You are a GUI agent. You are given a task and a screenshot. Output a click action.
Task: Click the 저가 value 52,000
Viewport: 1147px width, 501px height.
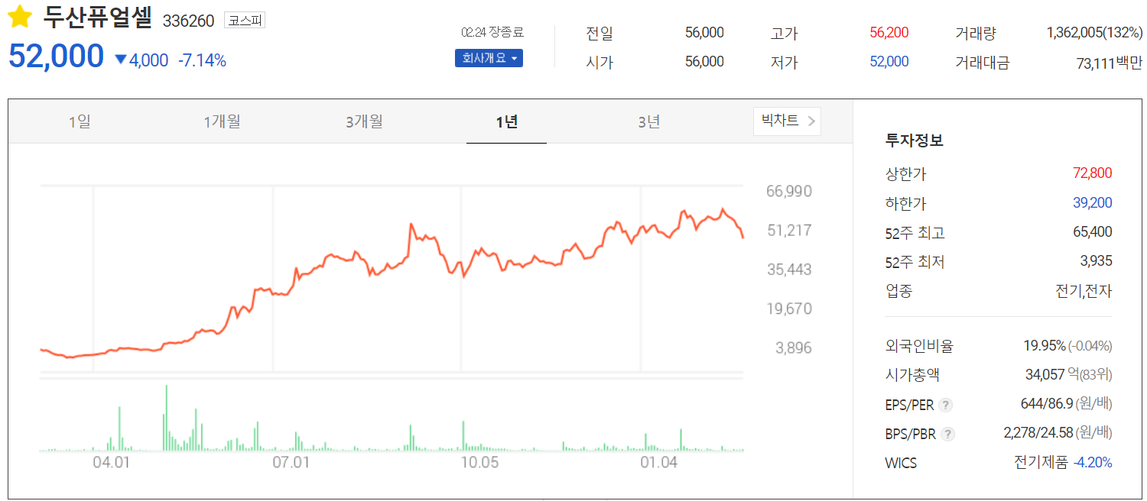coord(889,62)
